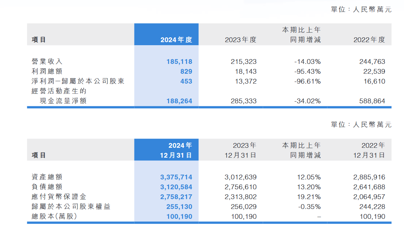This screenshot has width=404, height=229.
Task: Click the upper 單位:人民幣萬元 note
Action: [x=361, y=10]
